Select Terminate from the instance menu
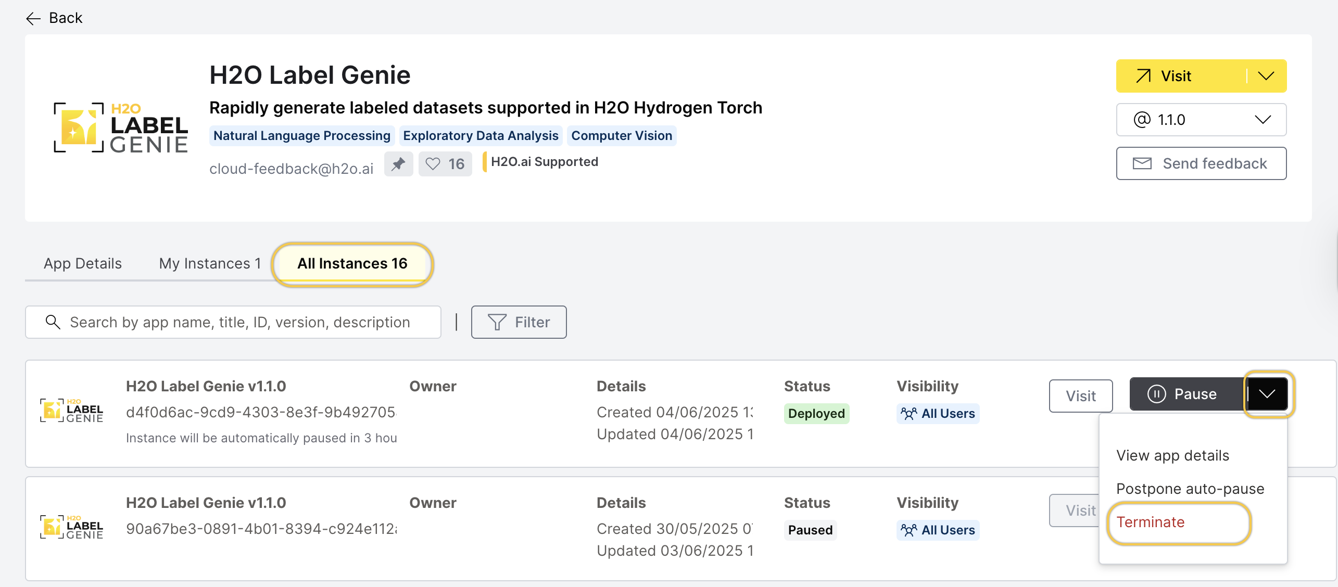This screenshot has height=587, width=1338. [1151, 522]
